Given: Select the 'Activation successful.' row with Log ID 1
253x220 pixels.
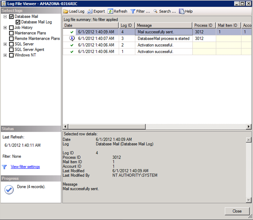Looking at the screenshot, I should click(157, 52).
